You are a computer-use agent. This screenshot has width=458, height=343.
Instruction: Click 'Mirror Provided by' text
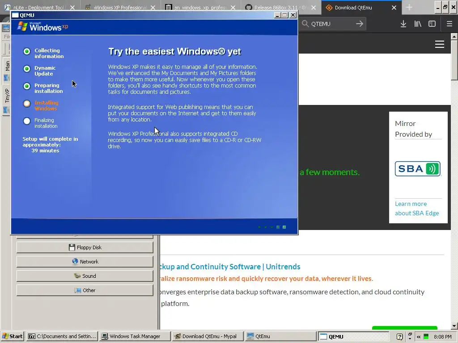[x=413, y=129]
